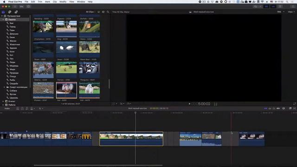Show or hide the Browser panel button
The image size is (297, 167).
coord(266,6)
